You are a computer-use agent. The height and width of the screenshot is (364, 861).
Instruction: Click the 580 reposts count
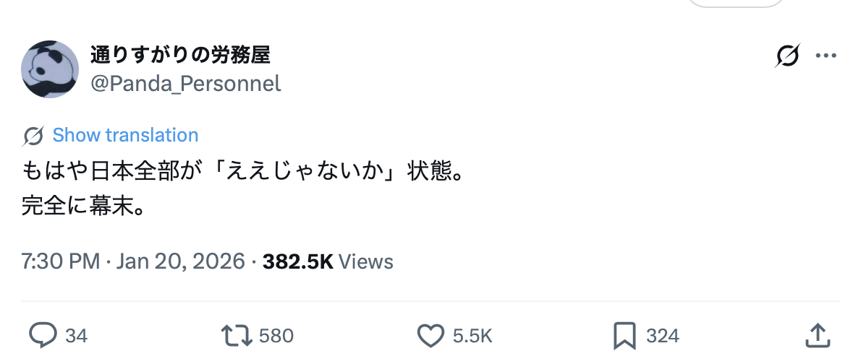coord(276,335)
